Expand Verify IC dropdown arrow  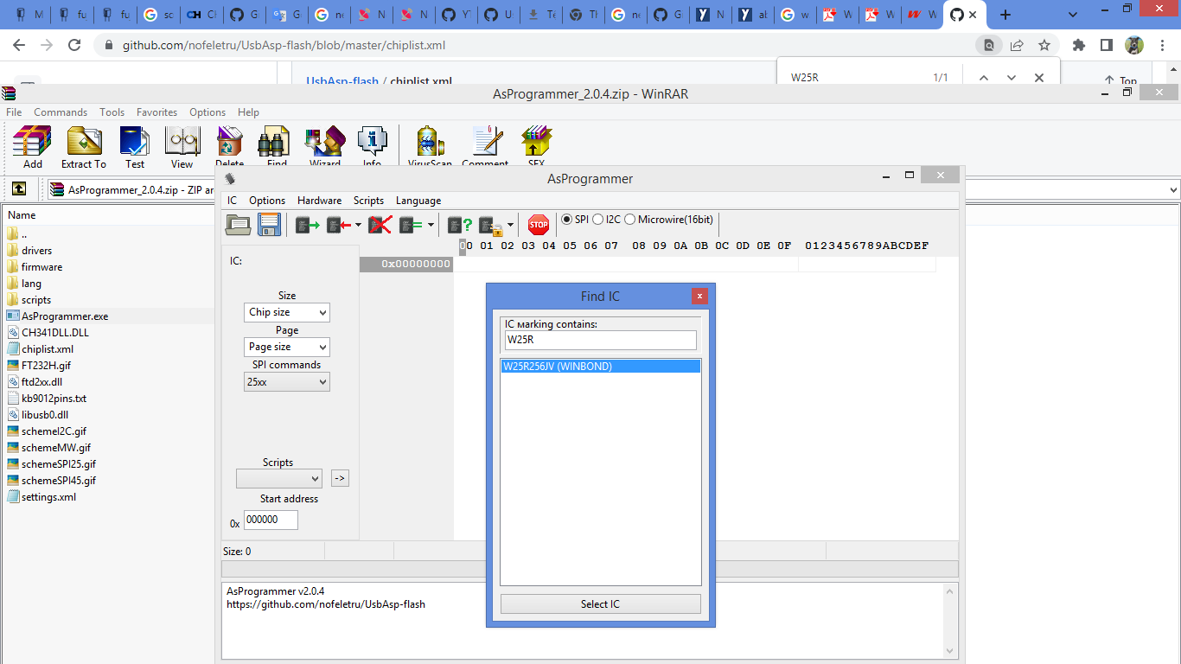coord(430,226)
